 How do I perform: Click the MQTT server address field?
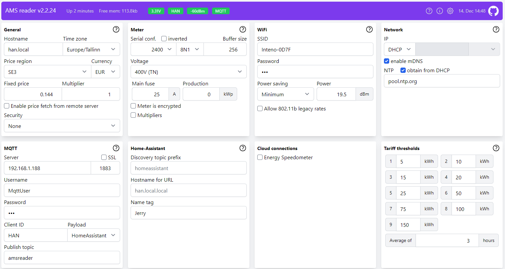[47, 168]
